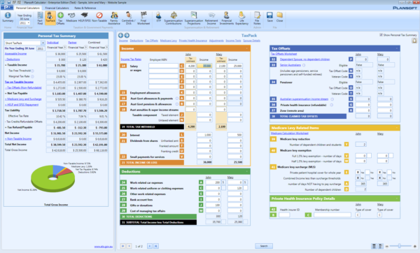Open the Income Tax Rates link
Screen dimensions: 420x253
point(131,59)
